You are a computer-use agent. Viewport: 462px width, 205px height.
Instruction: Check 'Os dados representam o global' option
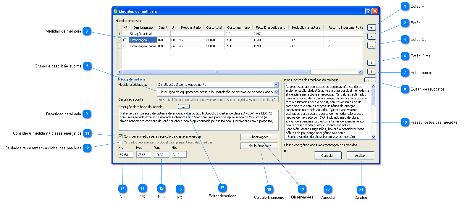121,142
